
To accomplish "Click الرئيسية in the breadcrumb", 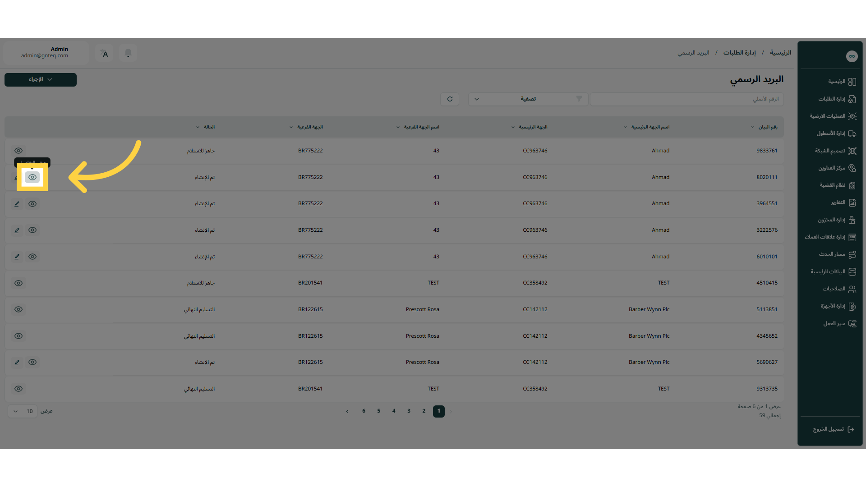I will (x=781, y=53).
